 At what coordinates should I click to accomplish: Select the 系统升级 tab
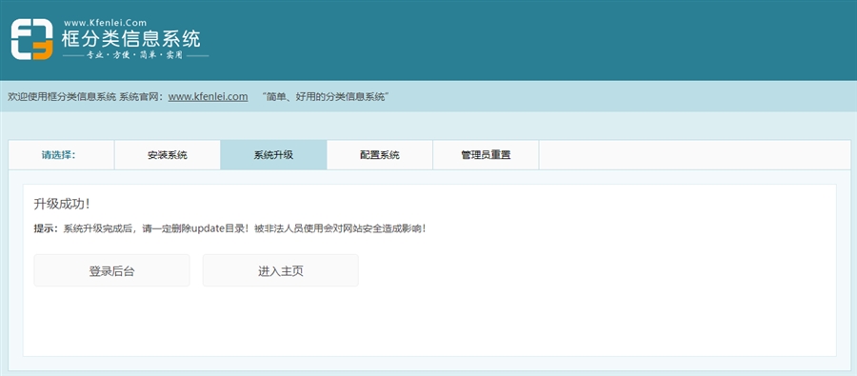[x=273, y=155]
